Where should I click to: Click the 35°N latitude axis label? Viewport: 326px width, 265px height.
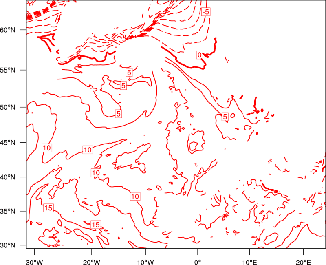tap(8, 211)
